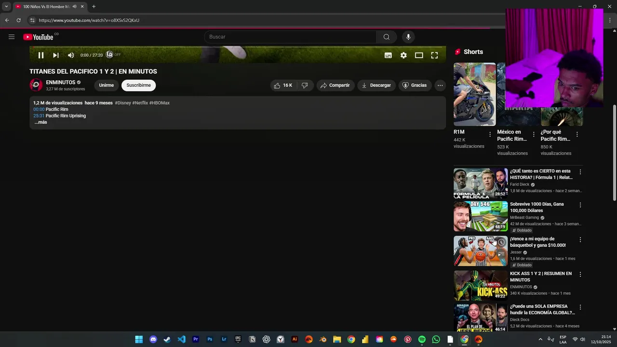
Task: Open Steam from the taskbar
Action: tap(167, 339)
